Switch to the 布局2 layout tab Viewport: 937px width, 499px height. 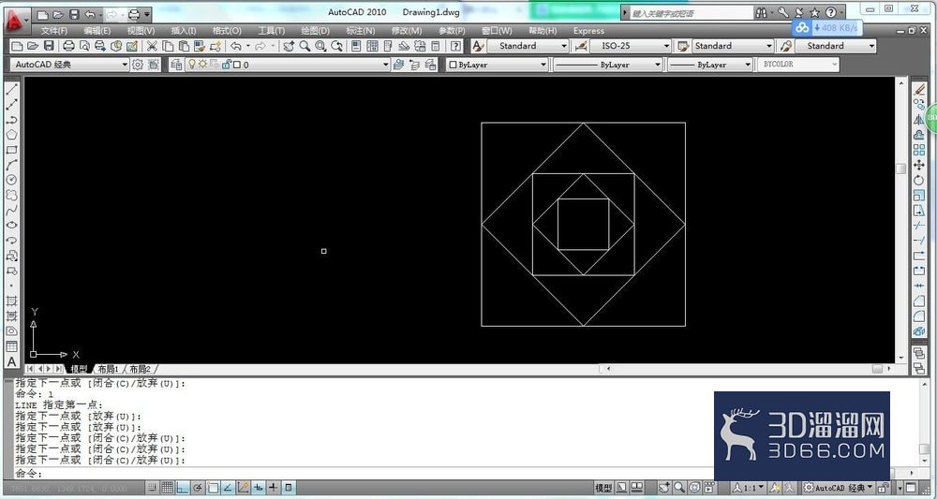coord(140,369)
